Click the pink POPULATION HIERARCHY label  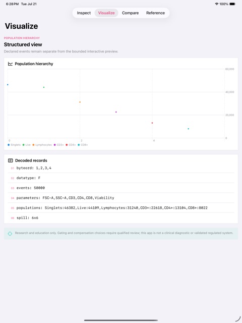point(22,38)
